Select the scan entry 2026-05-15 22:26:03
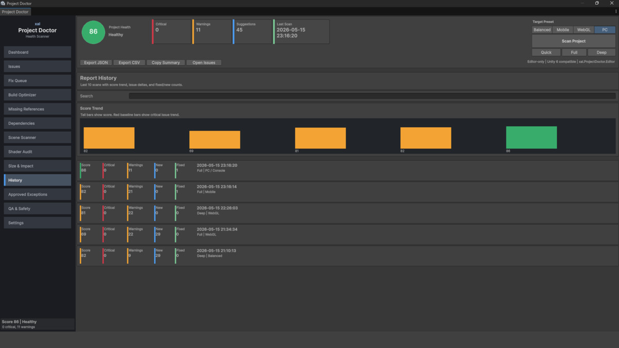The width and height of the screenshot is (619, 348). pos(348,213)
